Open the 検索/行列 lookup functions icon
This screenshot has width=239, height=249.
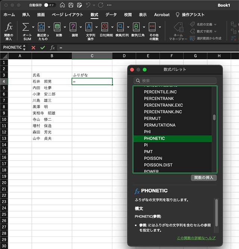[x=120, y=27]
